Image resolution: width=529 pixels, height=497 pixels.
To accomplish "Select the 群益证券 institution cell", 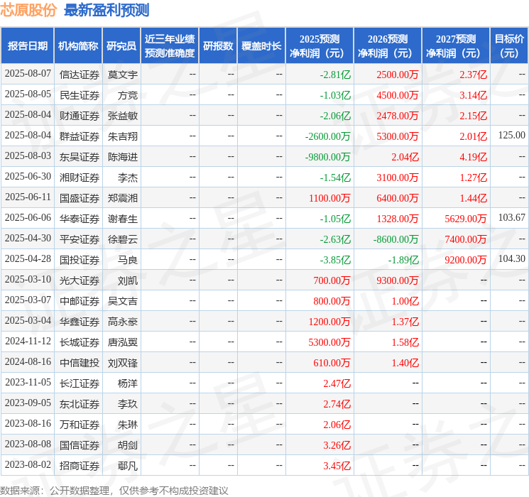I will [80, 136].
